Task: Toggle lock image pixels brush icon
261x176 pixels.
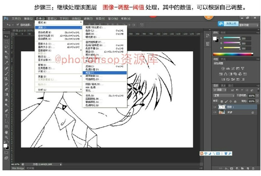Action: tap(226, 101)
